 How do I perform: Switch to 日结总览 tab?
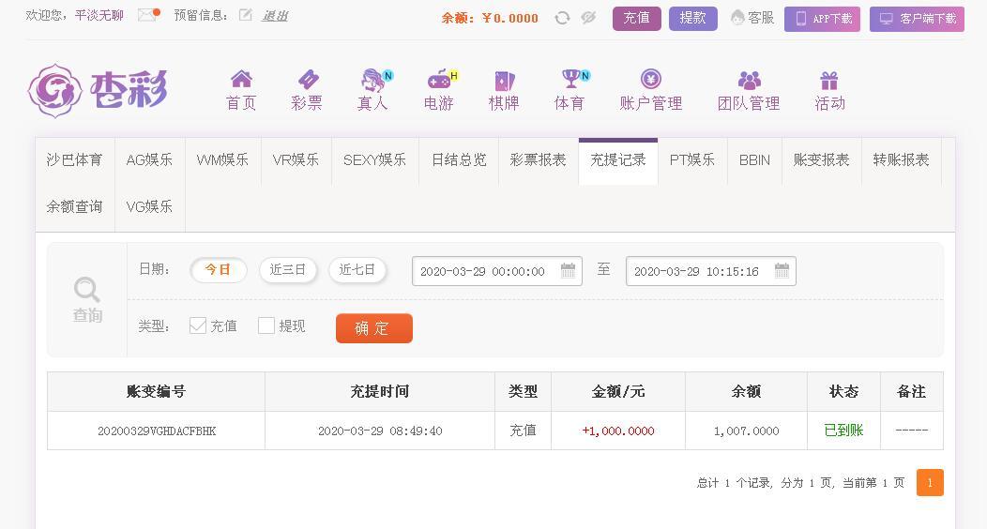[459, 160]
